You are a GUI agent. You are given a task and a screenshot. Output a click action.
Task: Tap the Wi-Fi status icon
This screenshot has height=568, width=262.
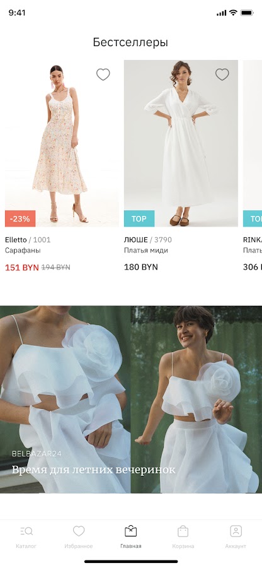(x=233, y=13)
